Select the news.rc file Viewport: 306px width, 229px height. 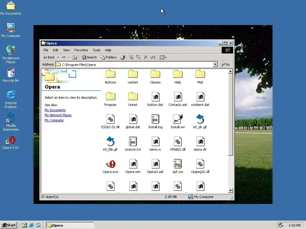coord(155,144)
